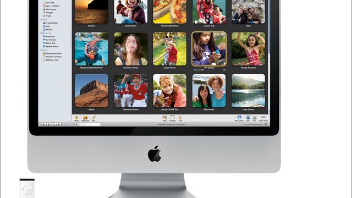Select the Baseball Game event thumbnail
Image resolution: width=352 pixels, height=198 pixels.
point(131,91)
